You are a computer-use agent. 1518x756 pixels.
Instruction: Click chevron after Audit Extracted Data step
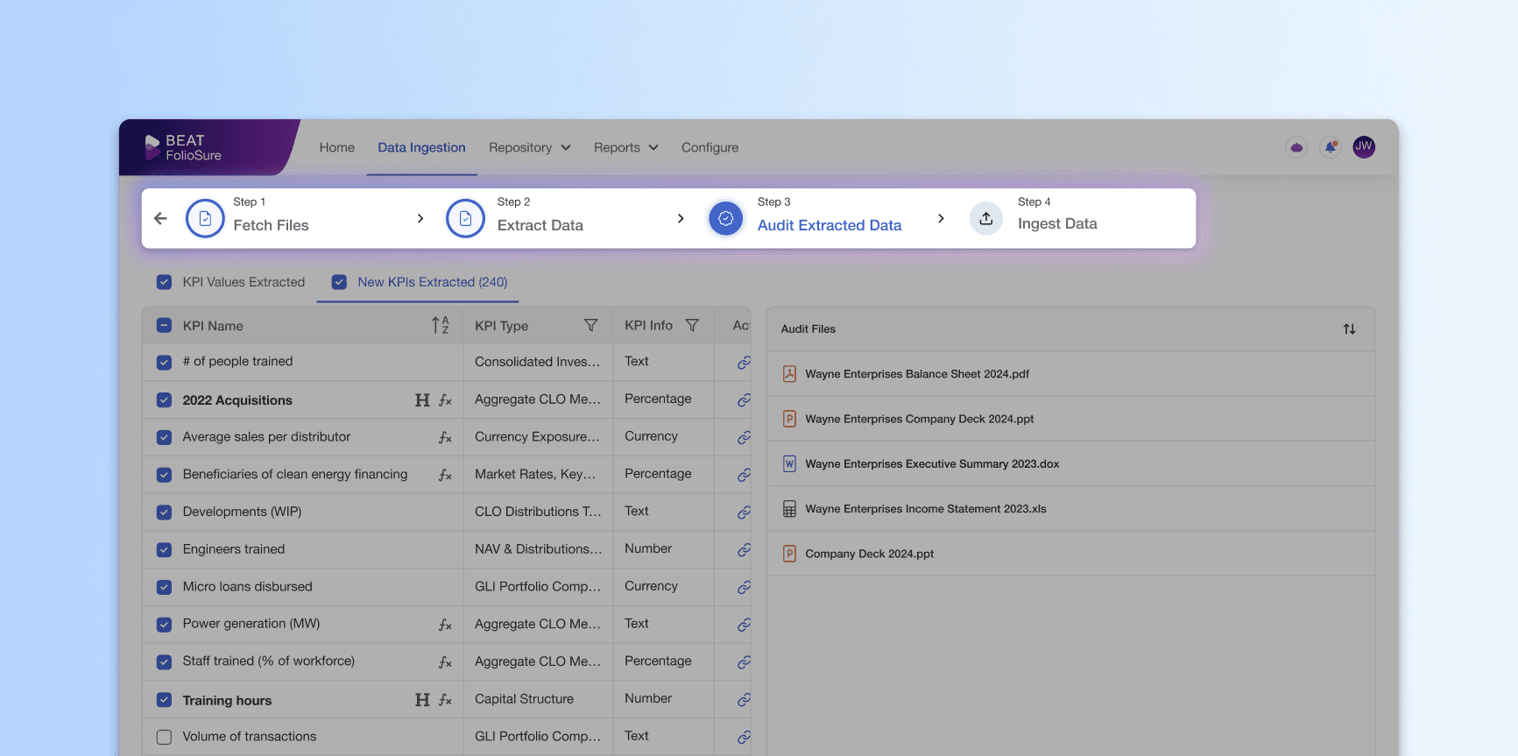(x=941, y=218)
